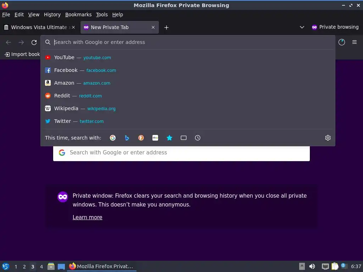The height and width of the screenshot is (272, 363).
Task: Open the taskbar start menu icon
Action: point(6,266)
